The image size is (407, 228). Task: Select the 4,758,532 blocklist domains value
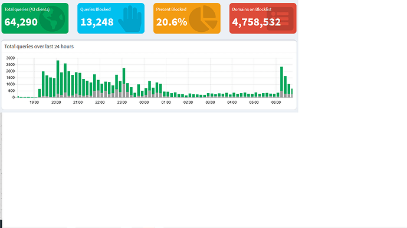[257, 22]
